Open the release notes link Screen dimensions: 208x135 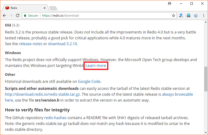click(31, 44)
